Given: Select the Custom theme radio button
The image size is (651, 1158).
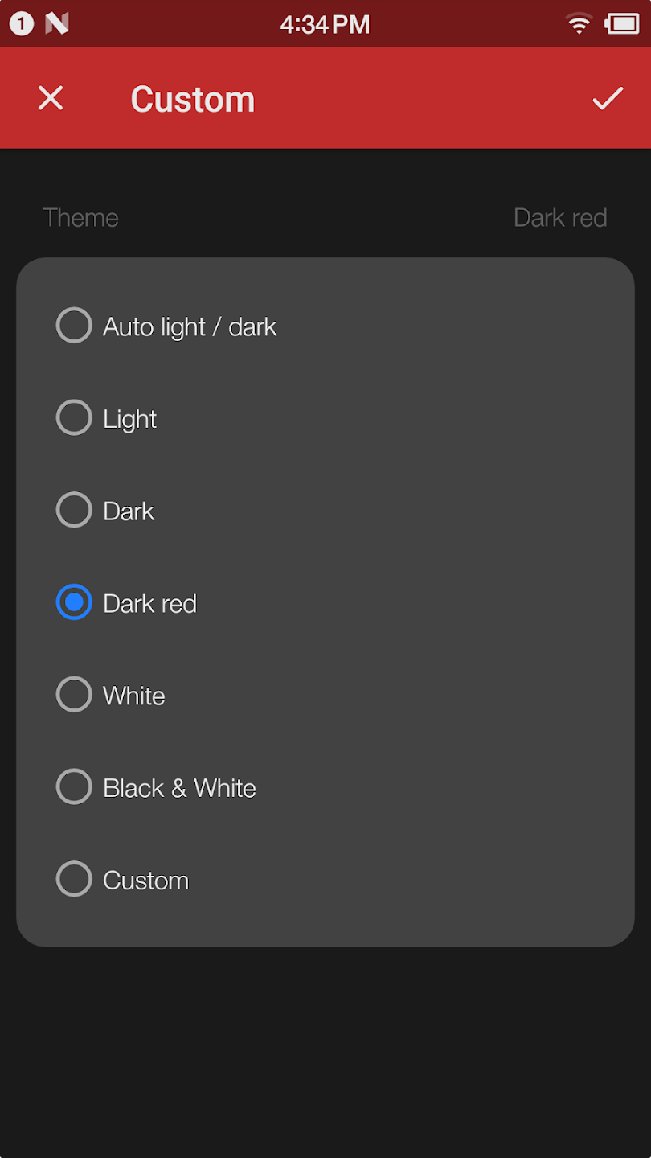Looking at the screenshot, I should click(x=74, y=880).
